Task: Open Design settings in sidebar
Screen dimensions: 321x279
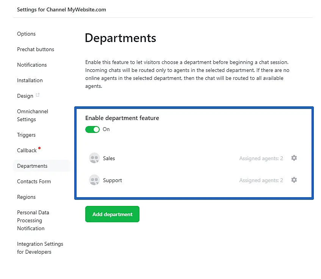Action: 25,96
